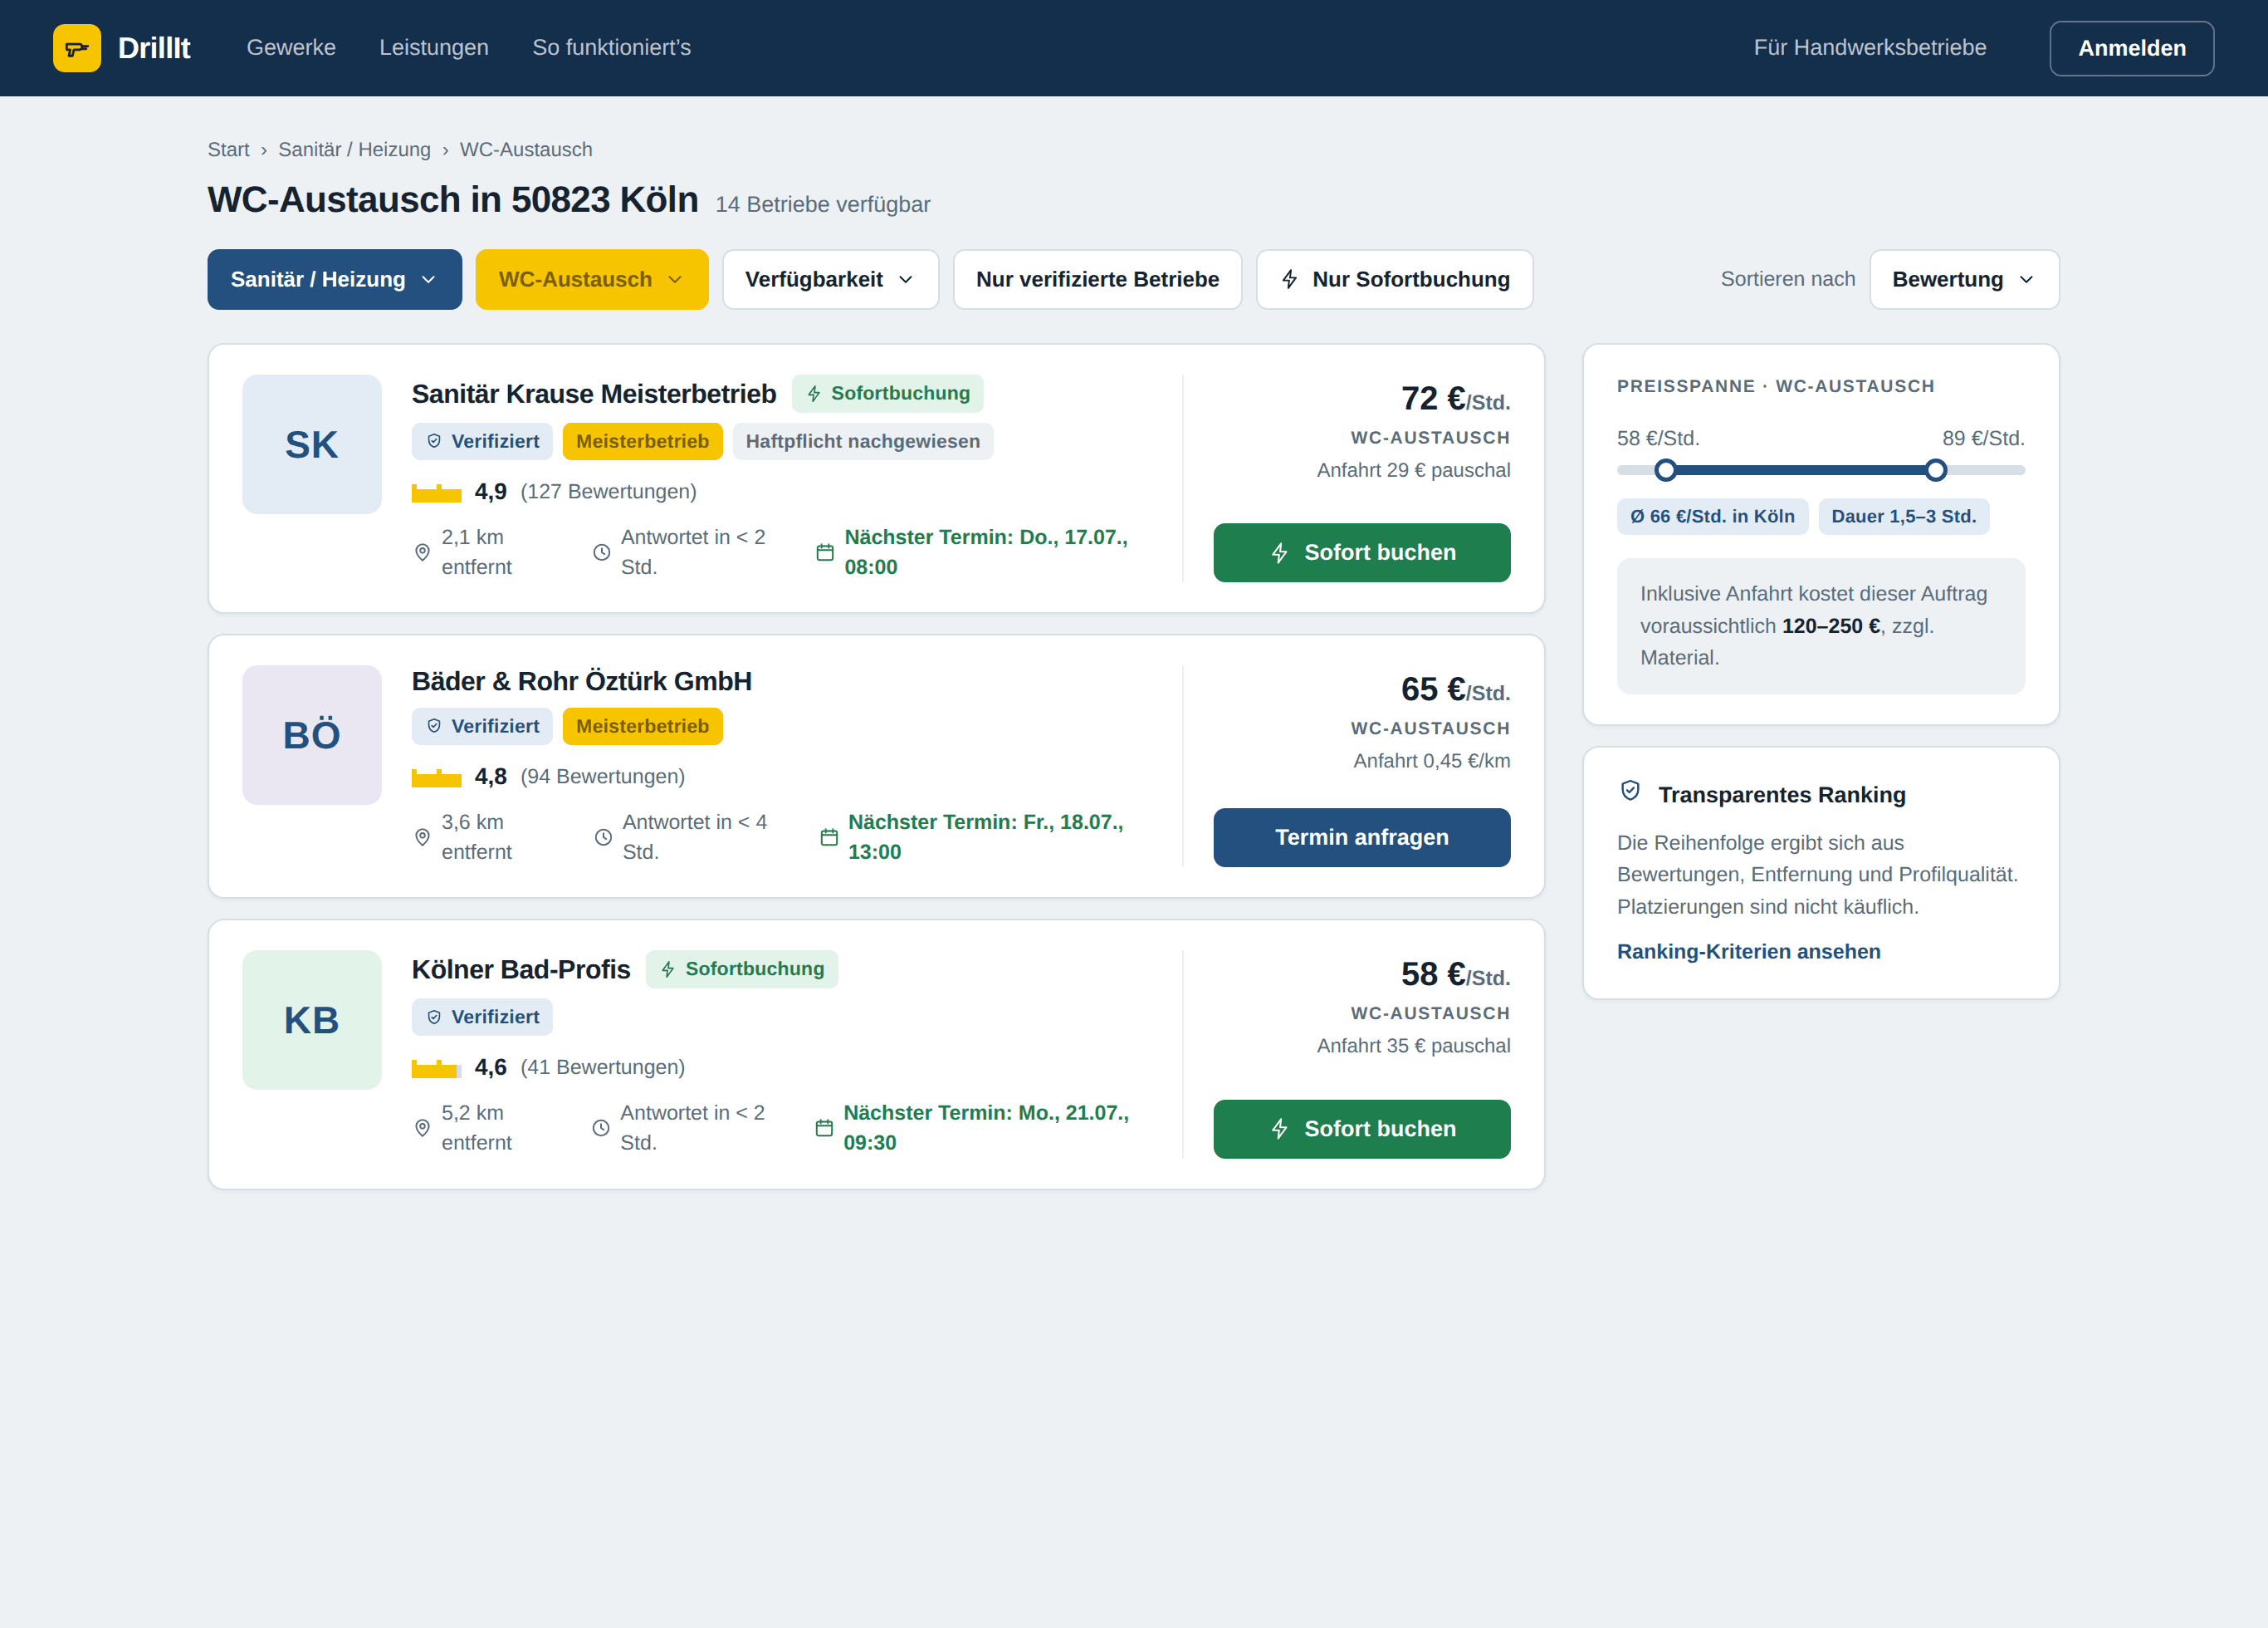Click the clock icon in Sanitär Krause card
This screenshot has height=1628, width=2268.
click(602, 552)
